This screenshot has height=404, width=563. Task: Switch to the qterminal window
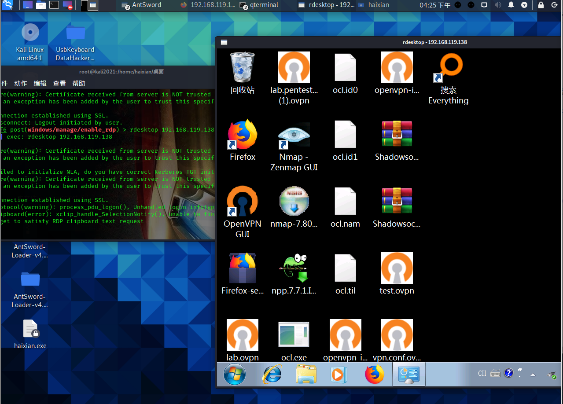(260, 5)
